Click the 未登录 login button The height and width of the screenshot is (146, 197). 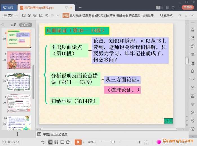[x=187, y=7]
